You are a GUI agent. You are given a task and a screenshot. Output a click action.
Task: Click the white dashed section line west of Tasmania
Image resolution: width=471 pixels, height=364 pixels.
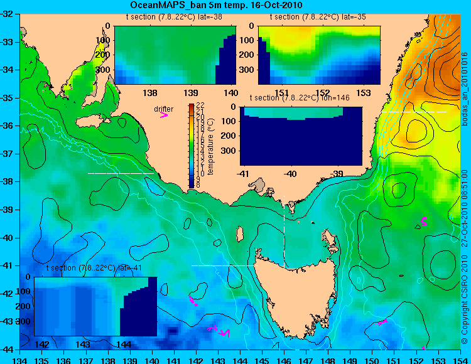pyautogui.click(x=224, y=265)
